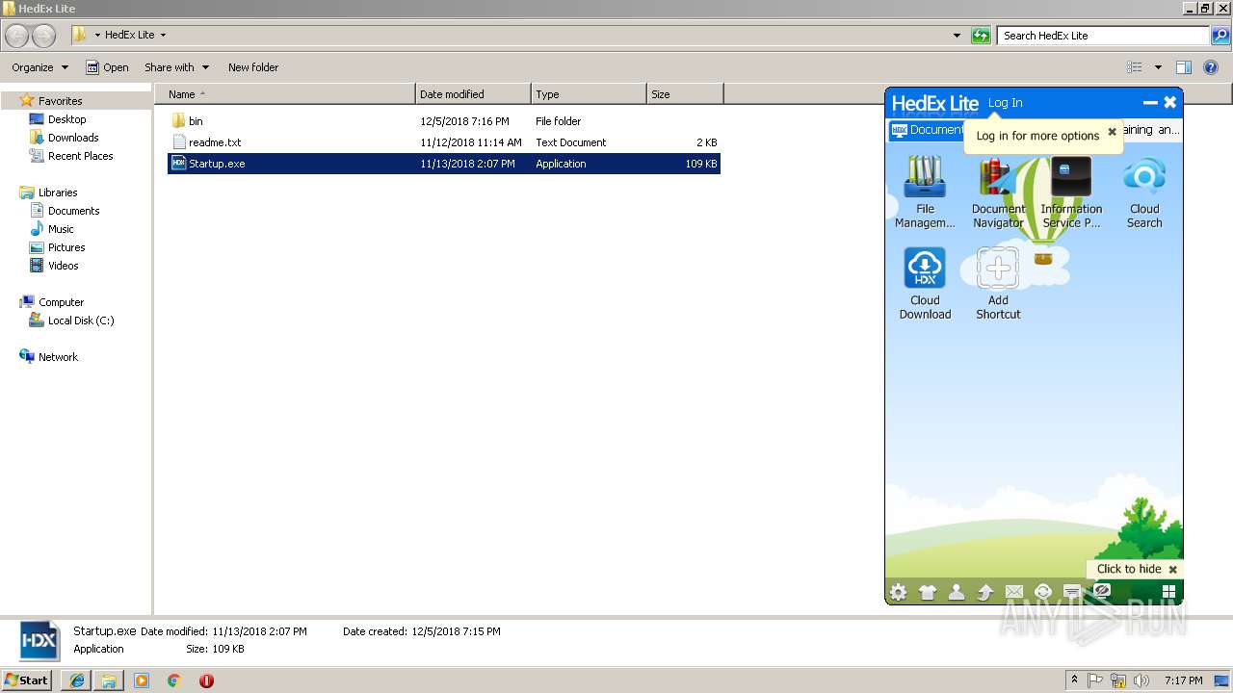Screen dimensions: 1233x693
Task: Toggle the preview pane button
Action: pyautogui.click(x=1184, y=67)
